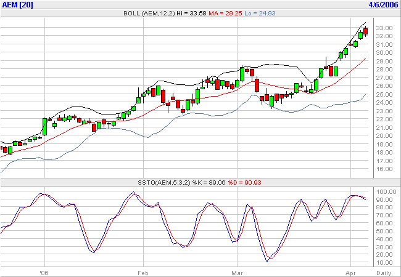Screen dimensions: 401x277
Task: Select the BOLL (AEM,12,2) indicator label
Action: pos(149,14)
